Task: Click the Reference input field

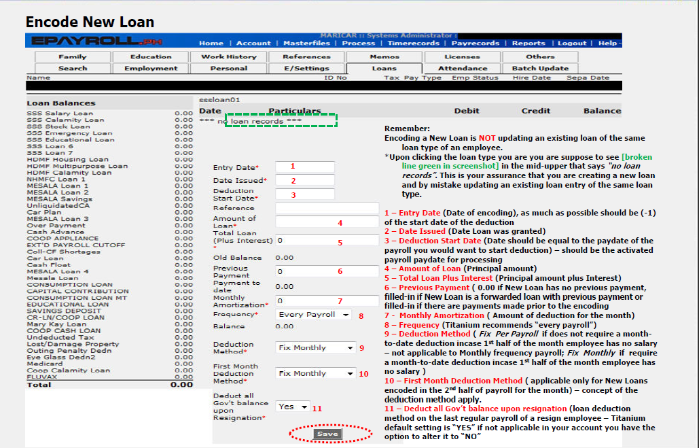Action: [327, 208]
